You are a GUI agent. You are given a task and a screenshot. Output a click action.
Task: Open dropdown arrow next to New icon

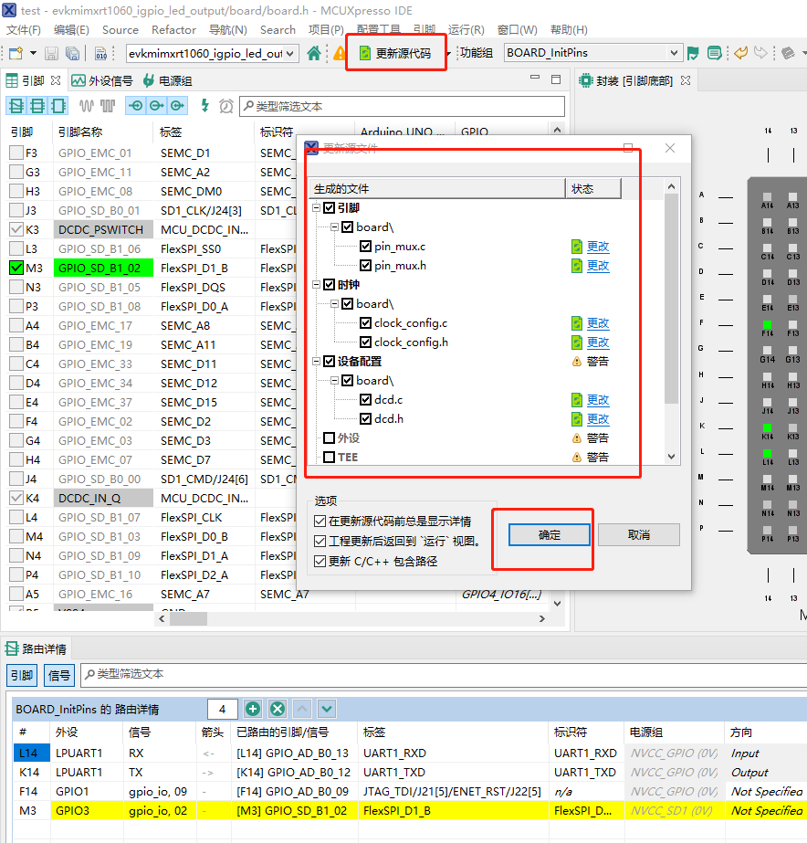pyautogui.click(x=33, y=53)
